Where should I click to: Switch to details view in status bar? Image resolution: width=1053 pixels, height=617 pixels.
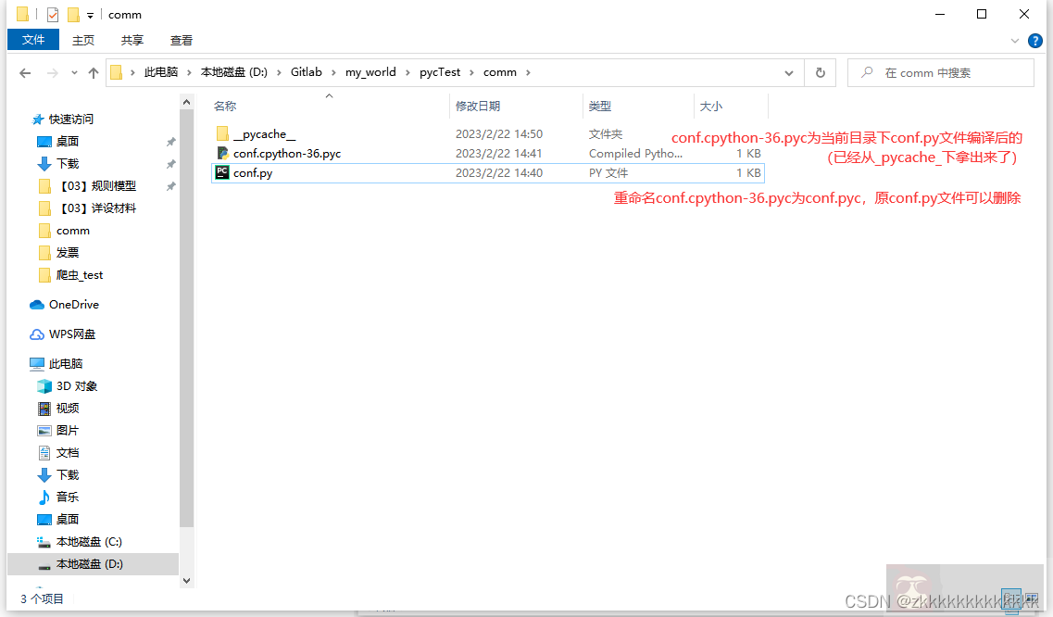pos(1009,598)
